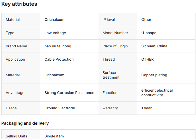The height and width of the screenshot is (139, 196).
Task: Select the Sichuan, China origin value
Action: pos(154,46)
